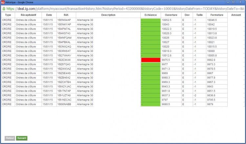Click the Ouverture column header
Viewport: 246px width, 144px height.
(x=171, y=15)
